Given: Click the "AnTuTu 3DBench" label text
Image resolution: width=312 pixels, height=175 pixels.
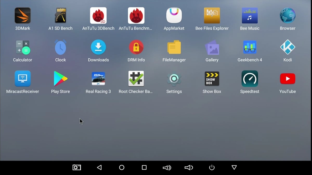Looking at the screenshot, I should click(x=98, y=28).
